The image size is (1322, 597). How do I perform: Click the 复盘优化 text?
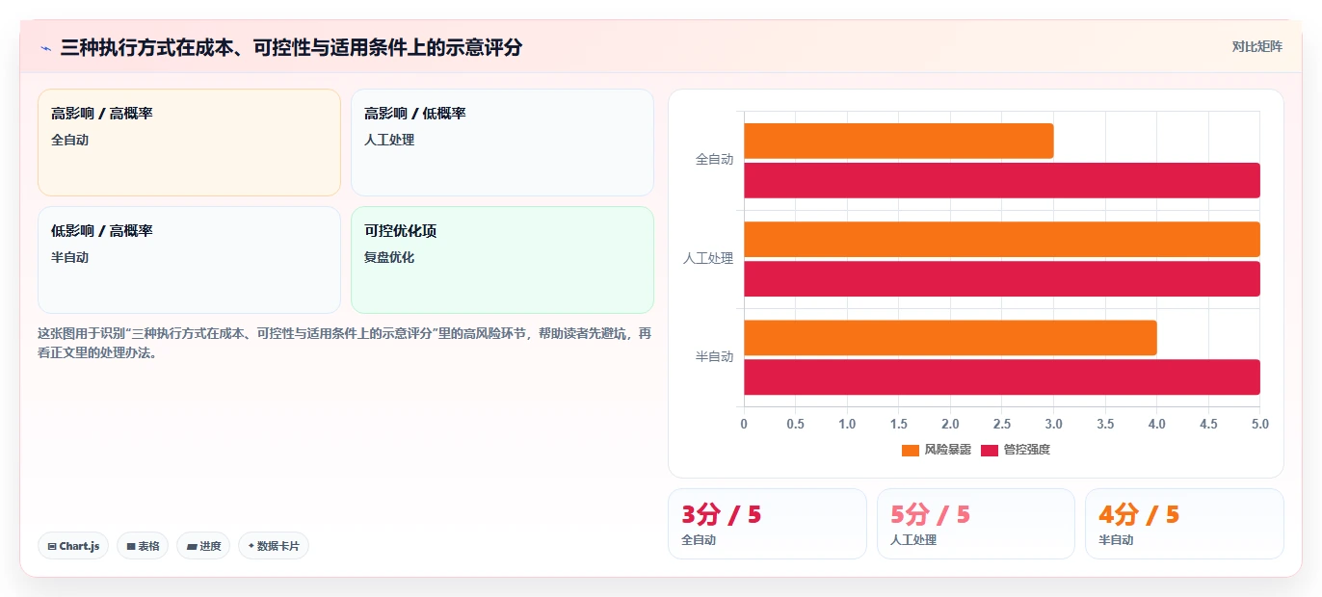click(x=389, y=258)
